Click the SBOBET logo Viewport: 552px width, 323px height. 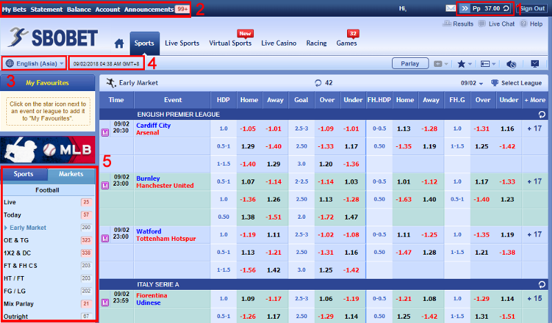click(53, 38)
